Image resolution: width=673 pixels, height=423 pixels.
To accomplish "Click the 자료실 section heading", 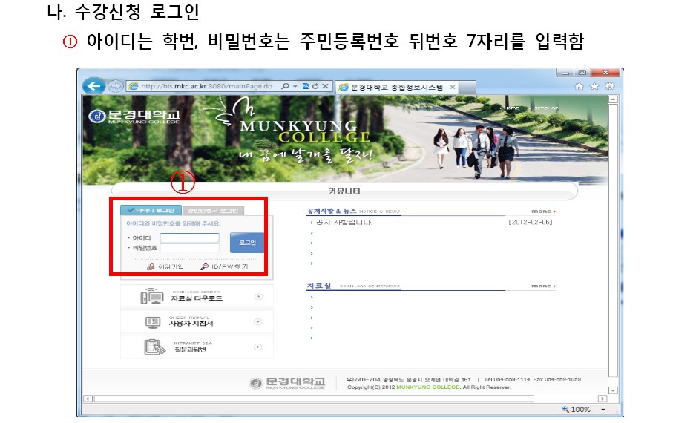I will coord(319,286).
